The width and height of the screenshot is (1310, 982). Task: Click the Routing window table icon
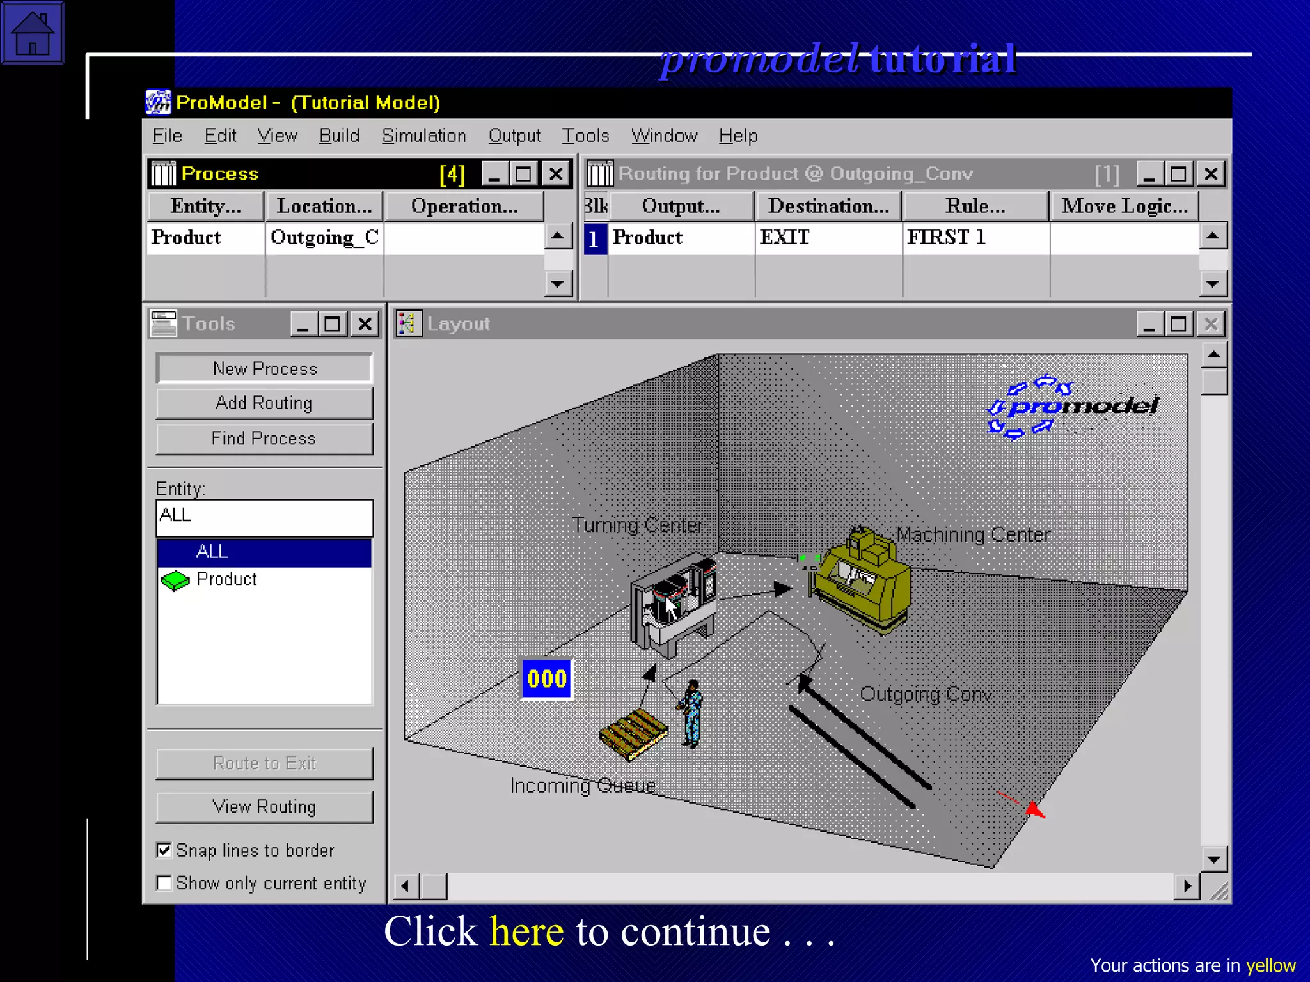[600, 173]
